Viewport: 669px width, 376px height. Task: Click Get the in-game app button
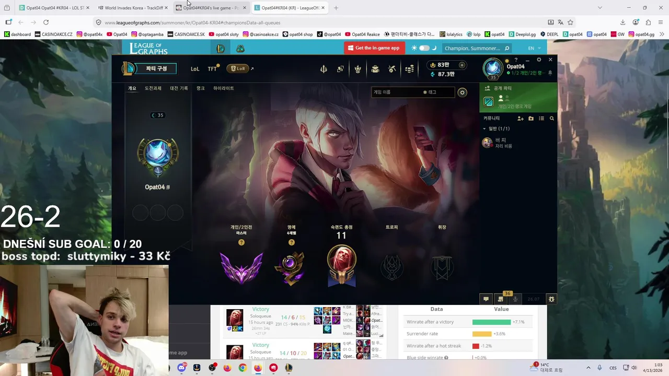pyautogui.click(x=374, y=48)
